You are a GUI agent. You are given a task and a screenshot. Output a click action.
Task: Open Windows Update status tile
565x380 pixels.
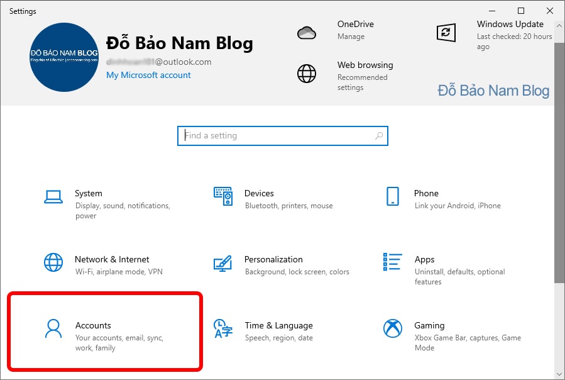pyautogui.click(x=493, y=35)
